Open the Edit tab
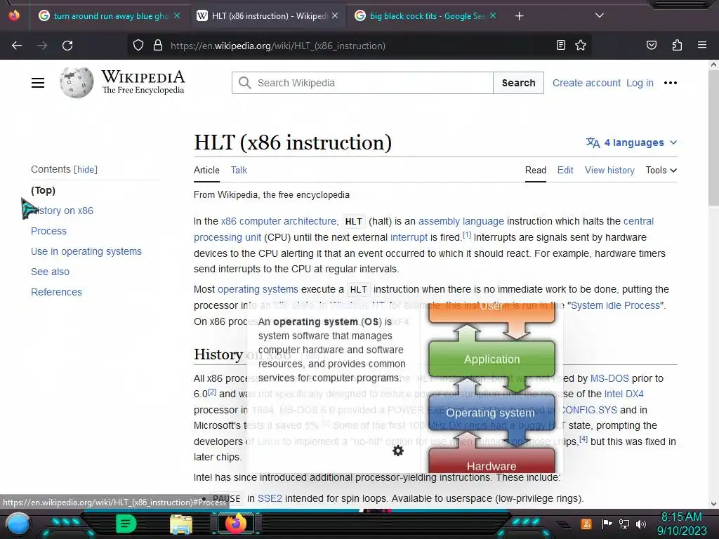This screenshot has height=539, width=719. (565, 170)
